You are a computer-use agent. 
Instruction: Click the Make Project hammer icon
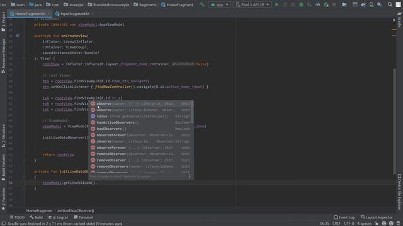(x=202, y=4)
